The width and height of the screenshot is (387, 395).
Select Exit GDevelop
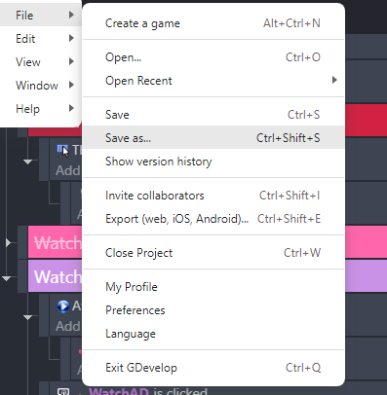pos(213,368)
